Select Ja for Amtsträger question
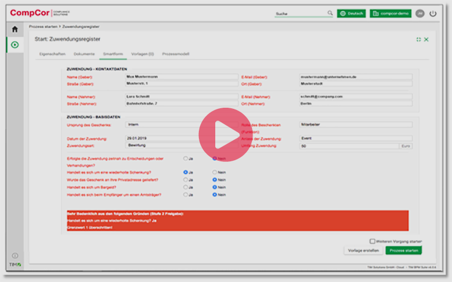Image resolution: width=452 pixels, height=282 pixels. coord(185,195)
